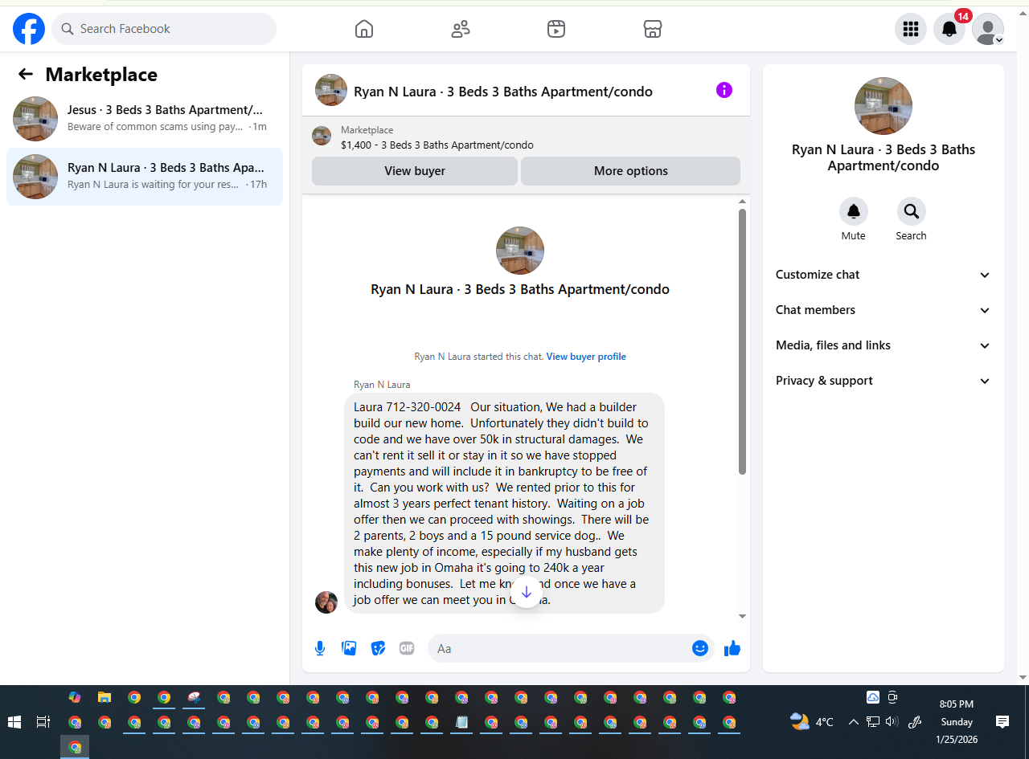Open notifications bell with 14 badge

click(x=949, y=29)
